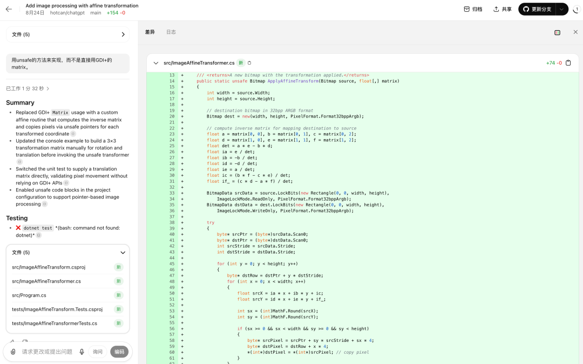Click the 更新分支 GitHub button
583x364 pixels.
539,9
